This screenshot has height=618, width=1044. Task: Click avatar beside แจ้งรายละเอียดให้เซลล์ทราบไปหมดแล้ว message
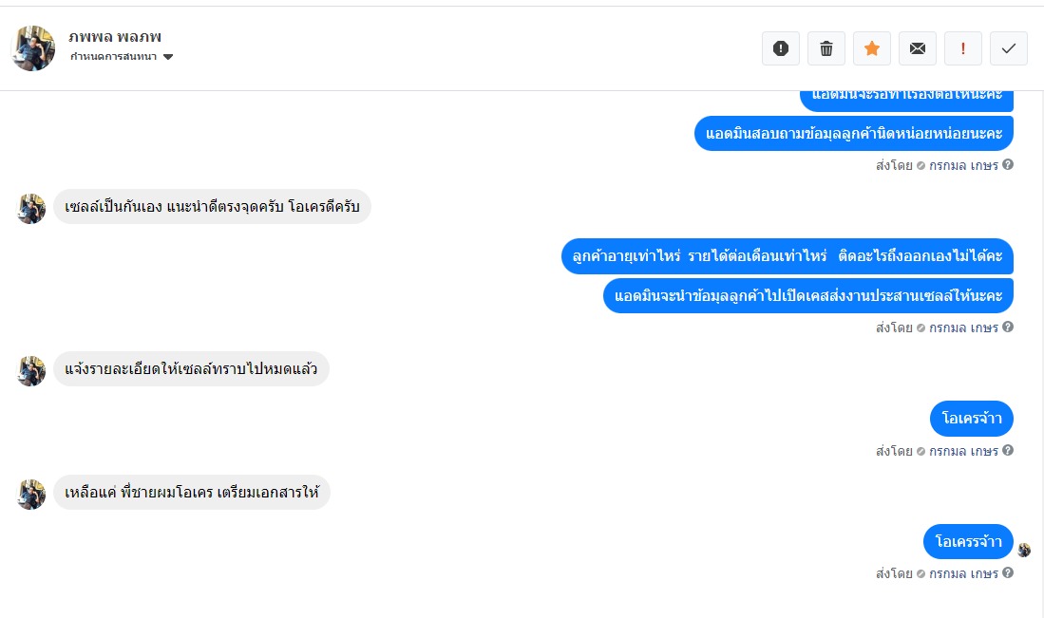(x=31, y=370)
